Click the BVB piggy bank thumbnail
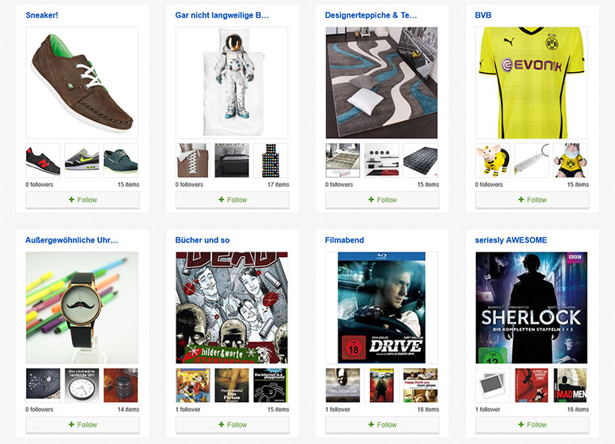 493,160
